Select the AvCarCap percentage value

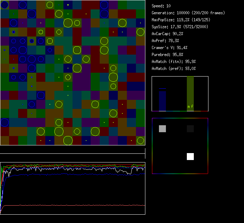pyautogui.click(x=178, y=34)
